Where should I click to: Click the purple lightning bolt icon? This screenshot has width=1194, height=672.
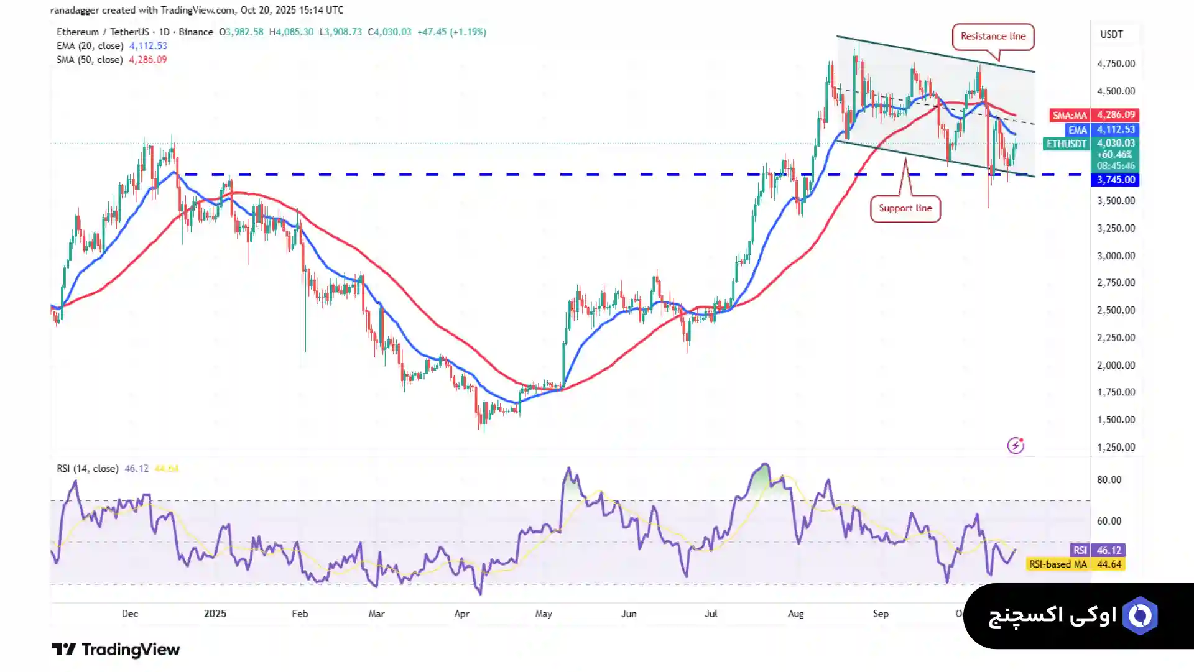pos(1016,445)
